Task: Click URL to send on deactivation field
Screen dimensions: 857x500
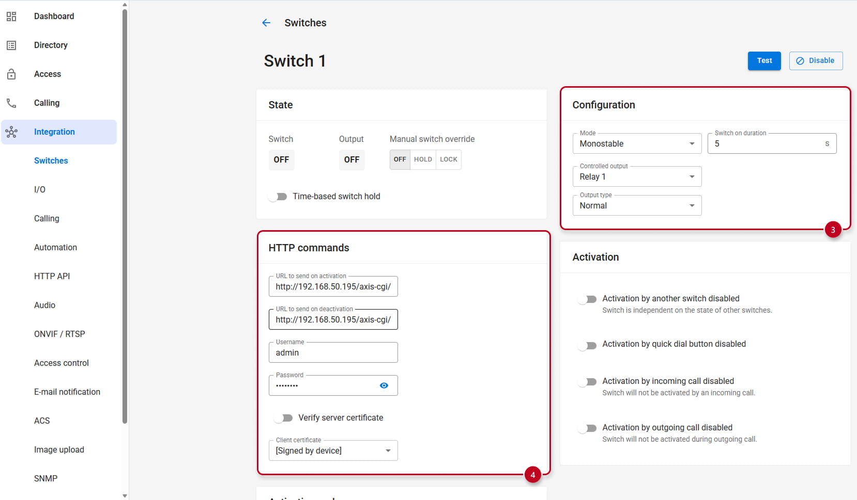Action: (333, 319)
